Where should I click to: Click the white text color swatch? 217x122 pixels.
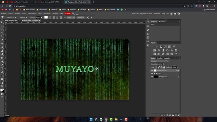46,17
